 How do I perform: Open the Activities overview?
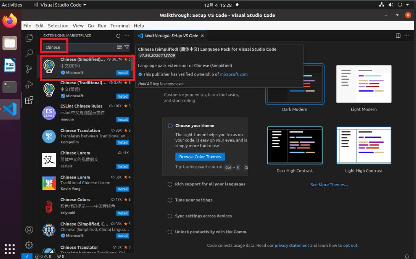click(x=12, y=5)
